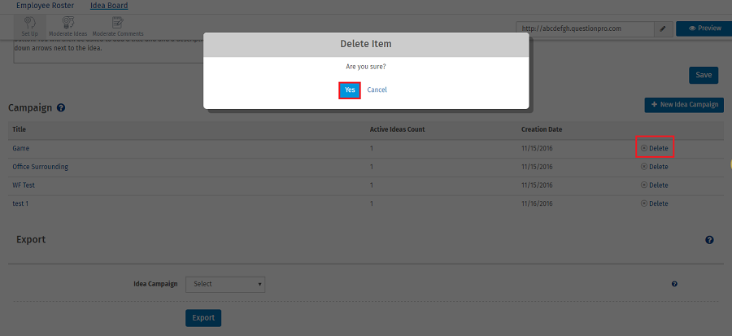This screenshot has width=732, height=336.
Task: Open help icon in Export section header
Action: click(709, 240)
